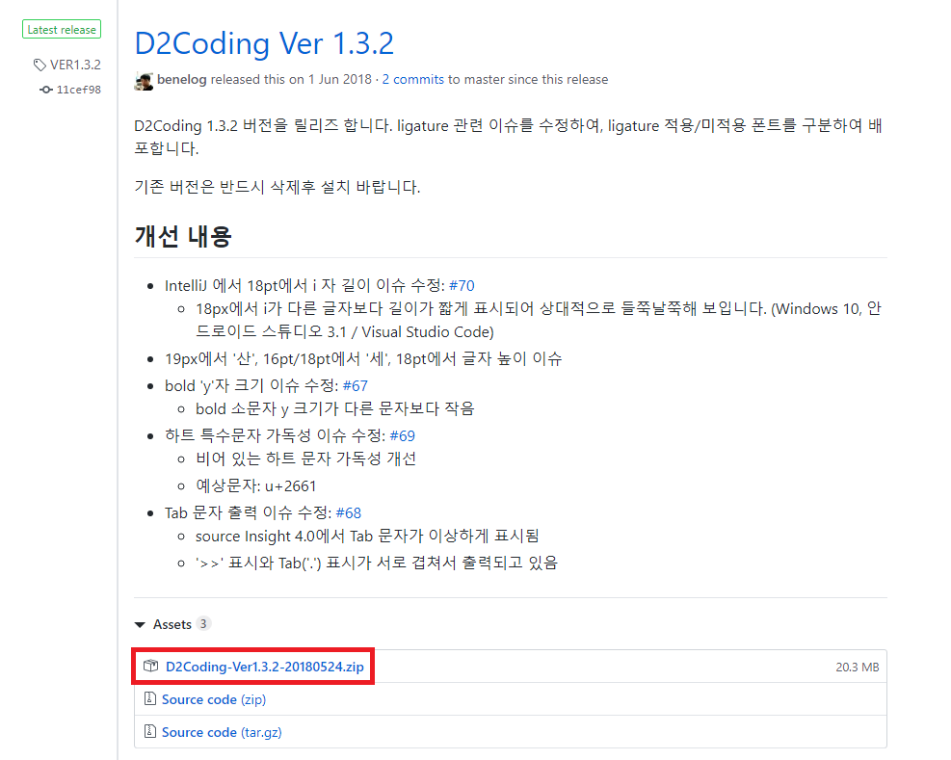Click the Assets label text
This screenshot has height=760, width=951.
[x=172, y=625]
